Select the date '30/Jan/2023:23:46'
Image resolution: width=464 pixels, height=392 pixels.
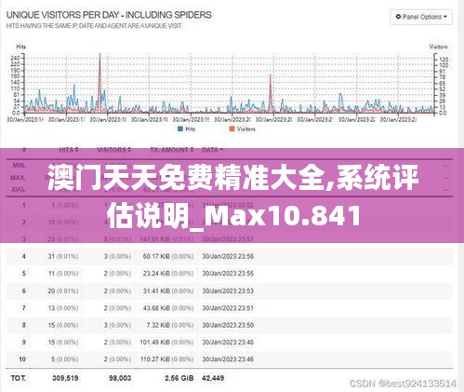228,359
